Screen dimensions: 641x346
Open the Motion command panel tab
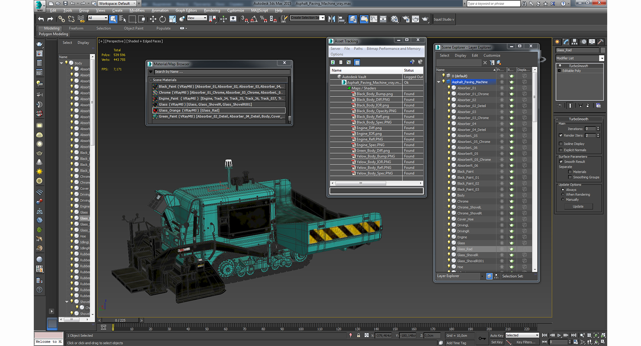[x=583, y=42]
